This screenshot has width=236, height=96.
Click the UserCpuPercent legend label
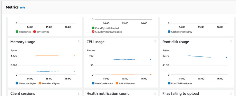[104, 83]
